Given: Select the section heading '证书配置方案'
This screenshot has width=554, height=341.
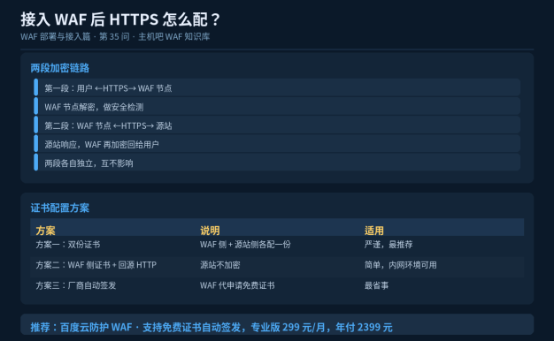Looking at the screenshot, I should point(59,208).
